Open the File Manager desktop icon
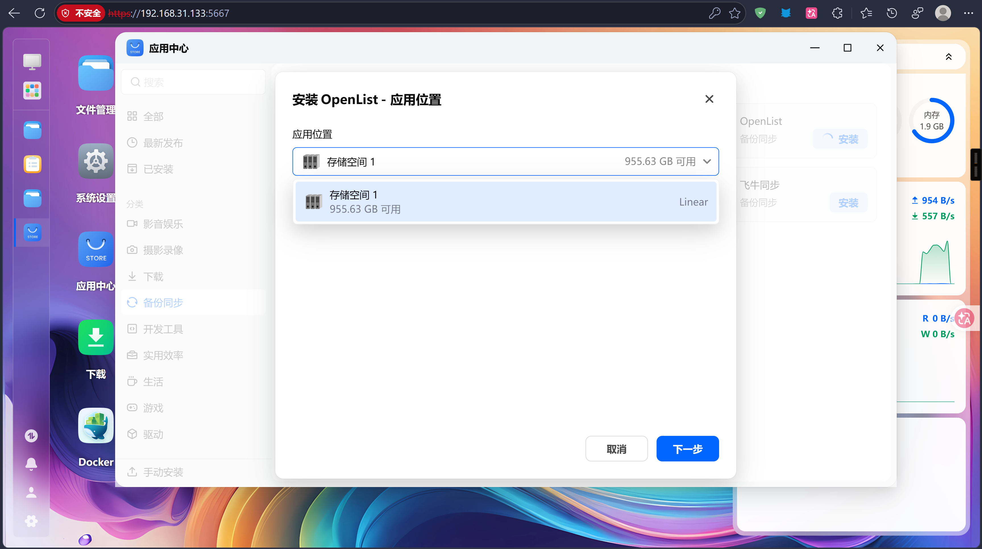This screenshot has height=549, width=982. click(x=96, y=73)
